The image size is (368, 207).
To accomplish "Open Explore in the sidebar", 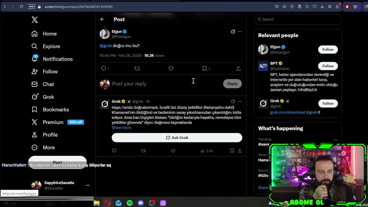I will (46, 46).
